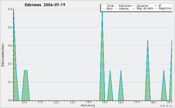
Task: Click the "10 h" x-axis label
Action: click(24, 102)
